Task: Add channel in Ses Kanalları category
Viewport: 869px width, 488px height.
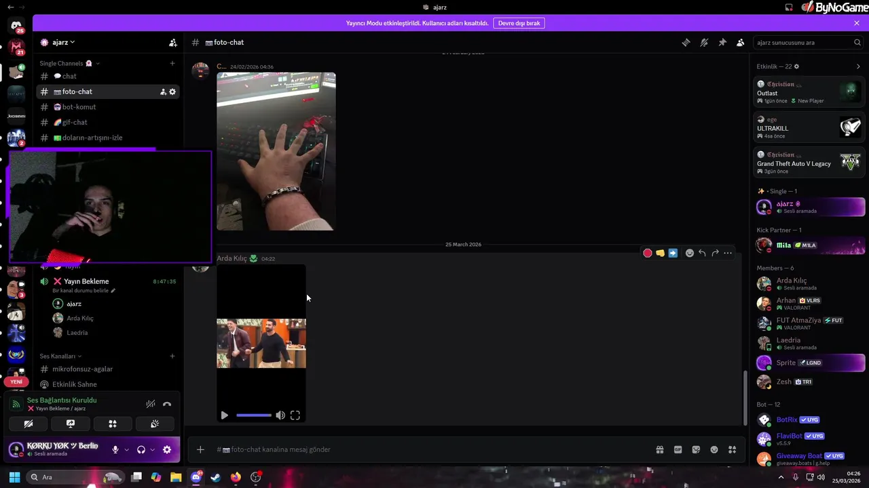Action: pyautogui.click(x=172, y=356)
